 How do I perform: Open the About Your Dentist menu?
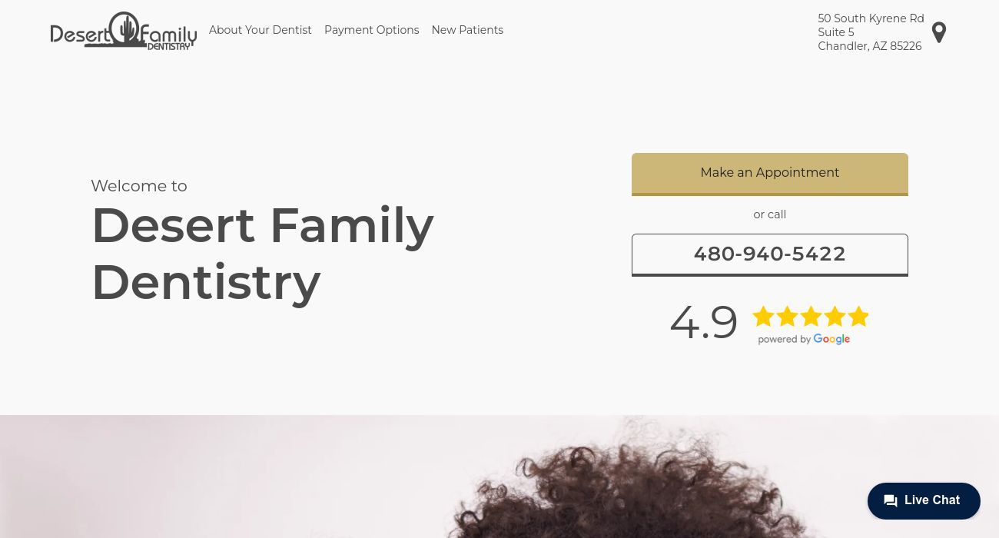pos(260,30)
